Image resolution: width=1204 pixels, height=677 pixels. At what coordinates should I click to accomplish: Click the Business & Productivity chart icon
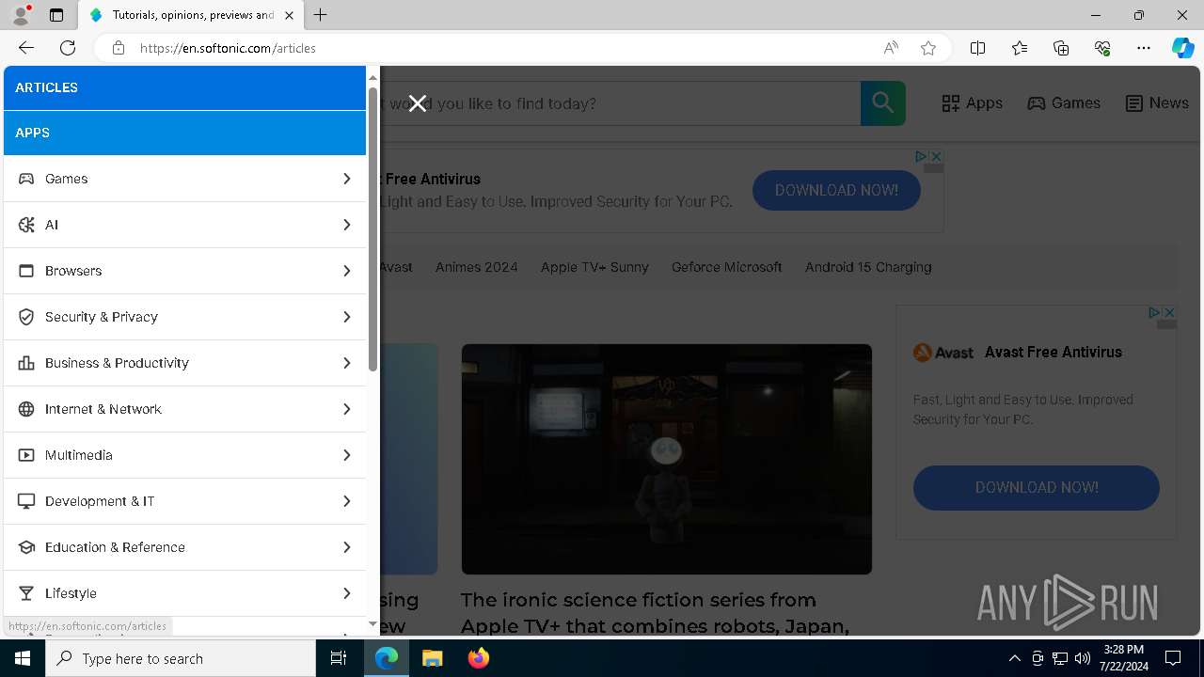point(26,363)
